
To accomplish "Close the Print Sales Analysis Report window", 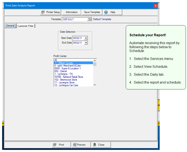I will [155, 6].
